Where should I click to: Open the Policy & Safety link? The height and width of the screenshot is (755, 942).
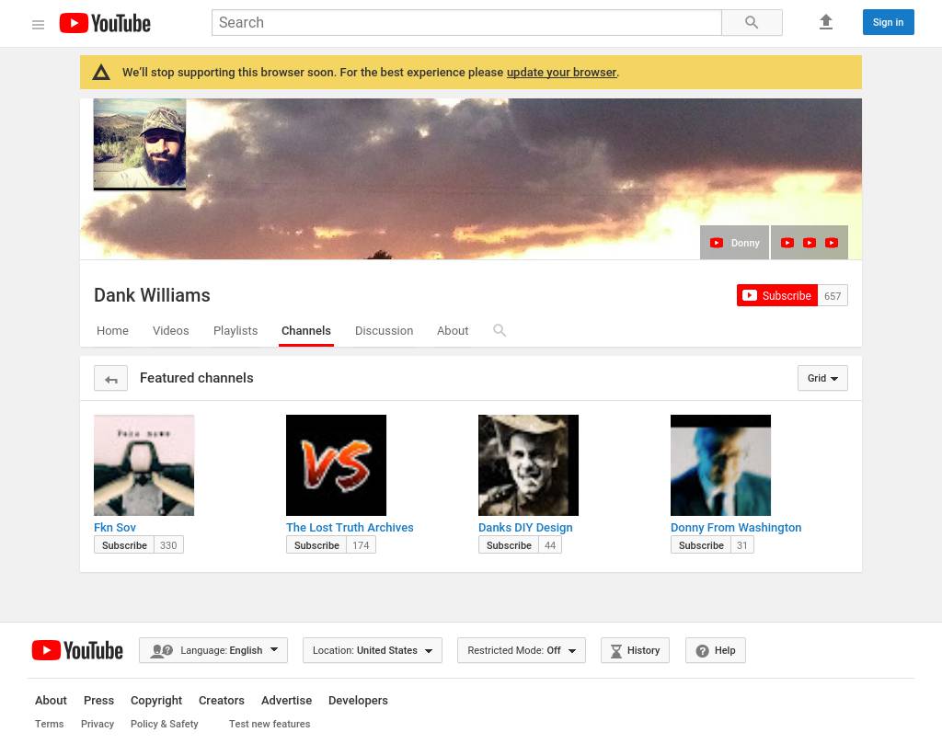coord(164,725)
